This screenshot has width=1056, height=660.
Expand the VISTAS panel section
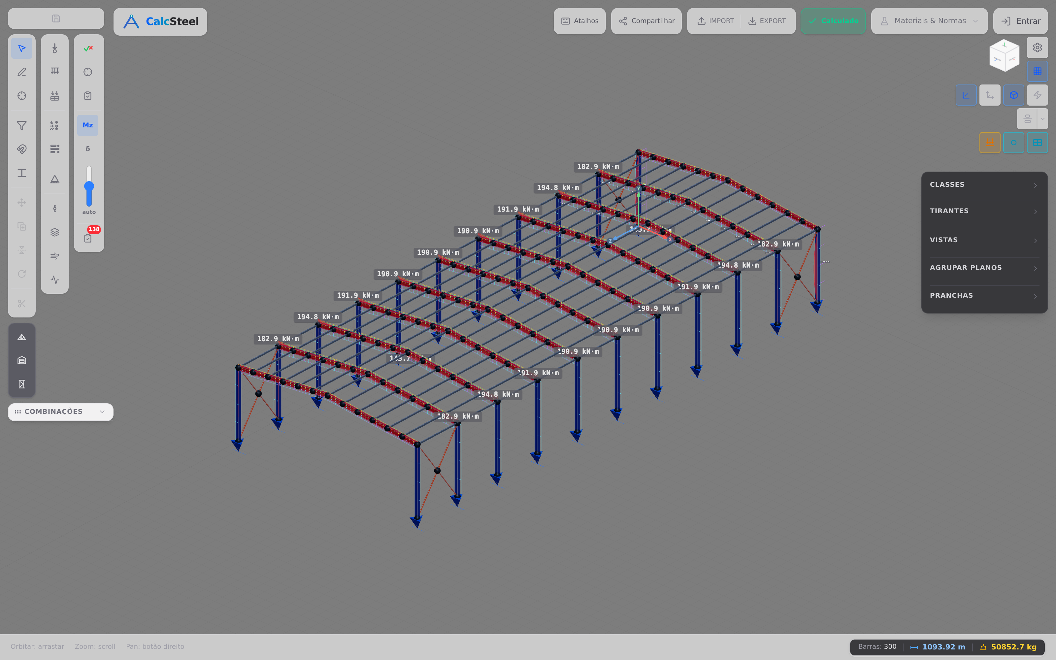(984, 240)
